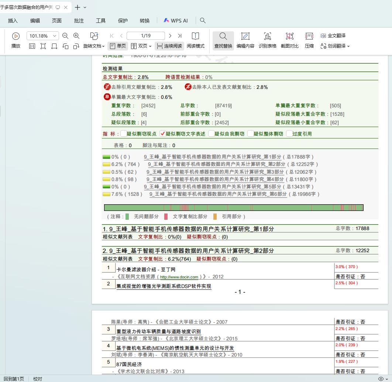Expand the zoom percentage dropdown
The image size is (392, 382).
55,36
